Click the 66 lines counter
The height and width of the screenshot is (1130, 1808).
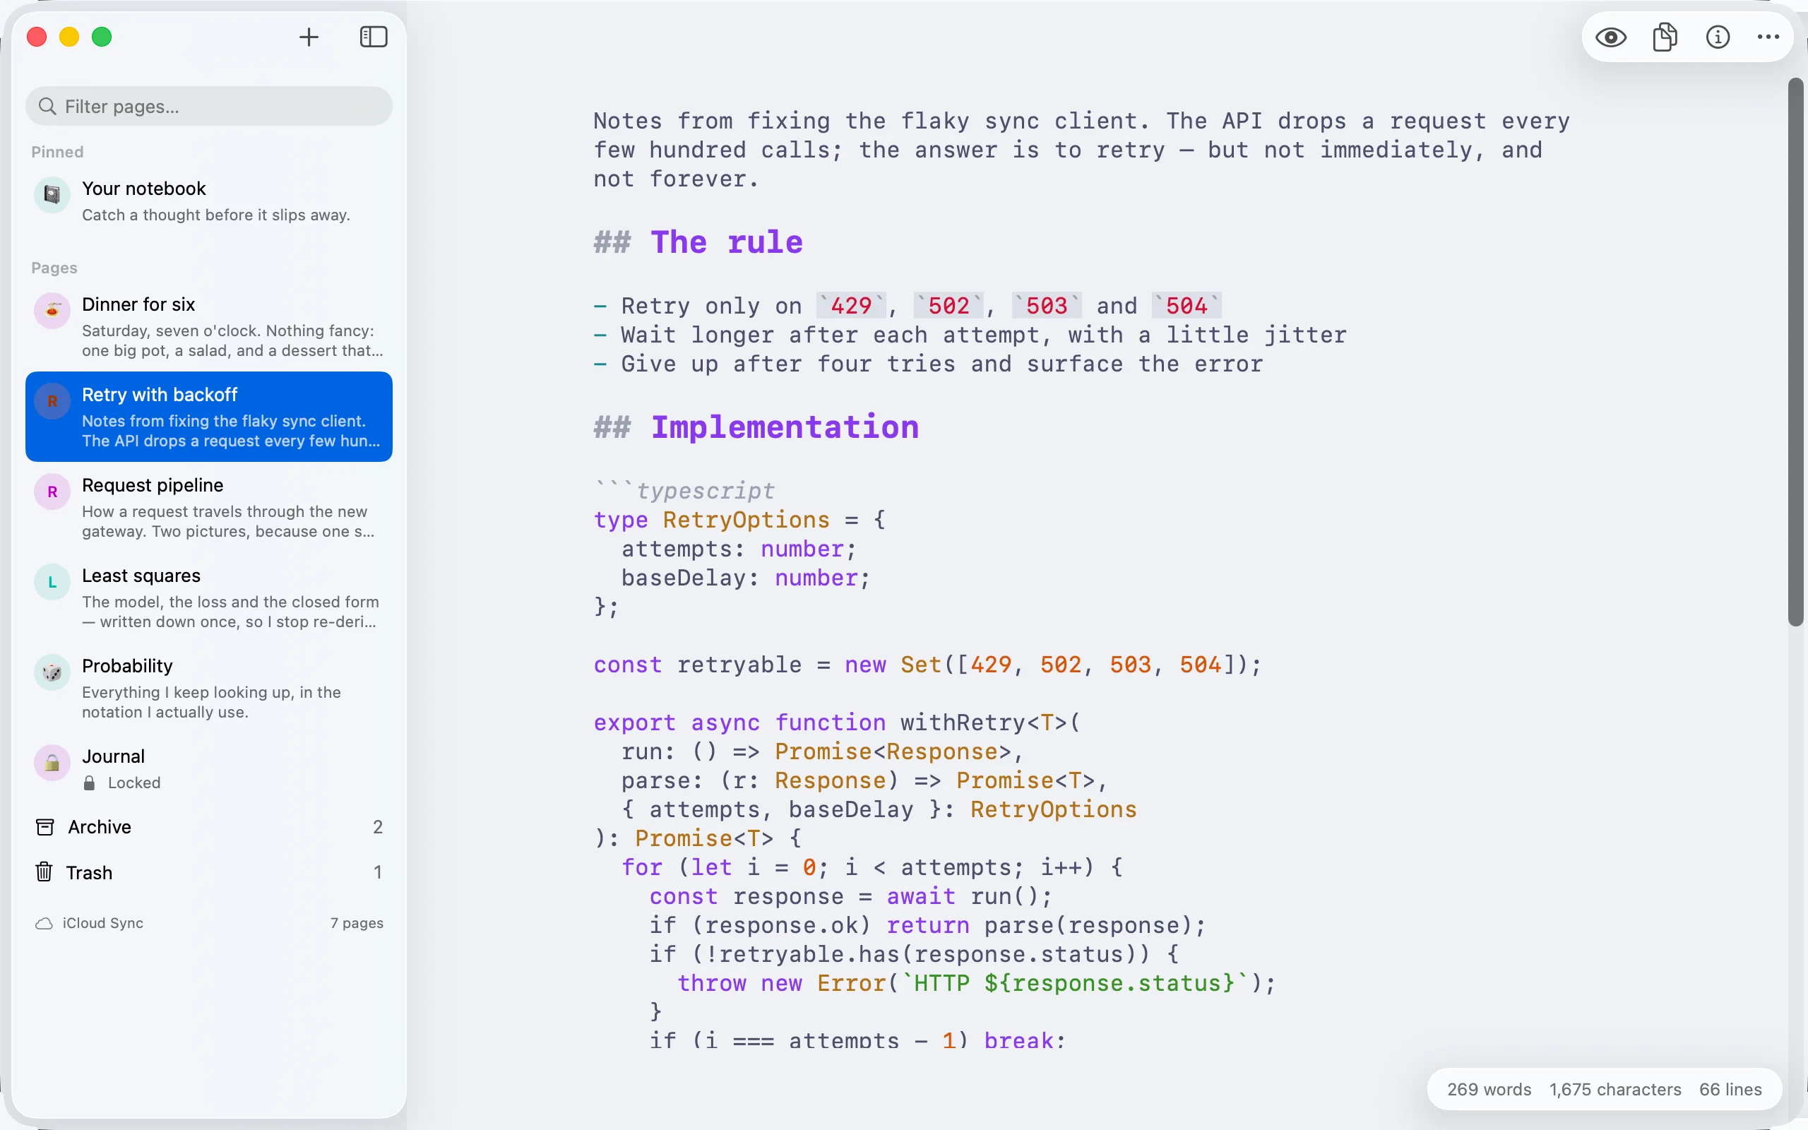click(1730, 1089)
